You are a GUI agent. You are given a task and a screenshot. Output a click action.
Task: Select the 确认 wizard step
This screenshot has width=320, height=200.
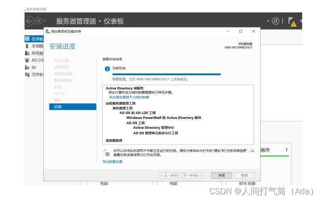[58, 100]
